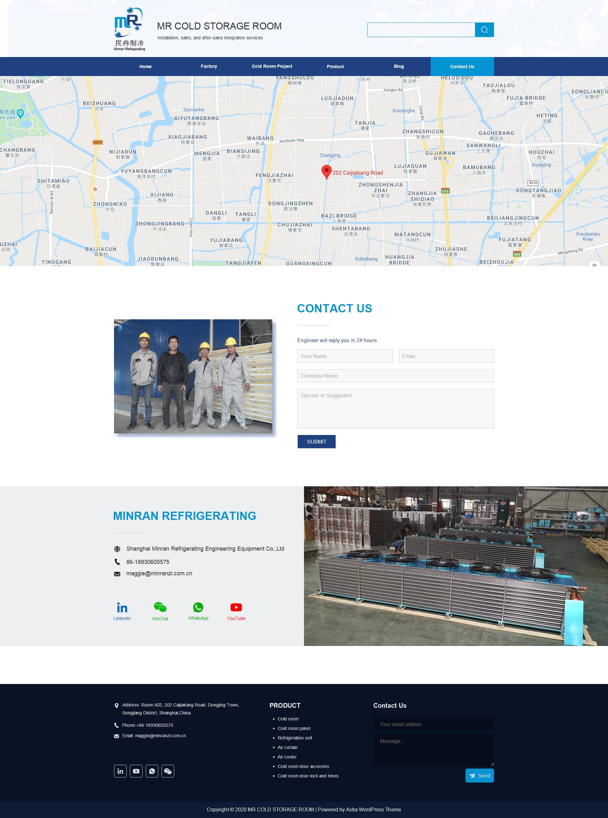The image size is (608, 818).
Task: Open the Blog menu item
Action: [x=399, y=66]
